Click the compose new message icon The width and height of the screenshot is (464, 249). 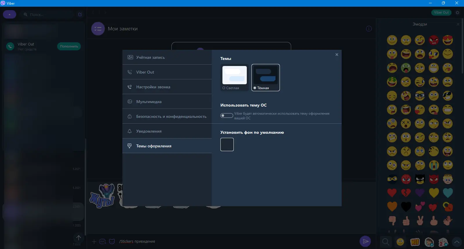(x=80, y=14)
